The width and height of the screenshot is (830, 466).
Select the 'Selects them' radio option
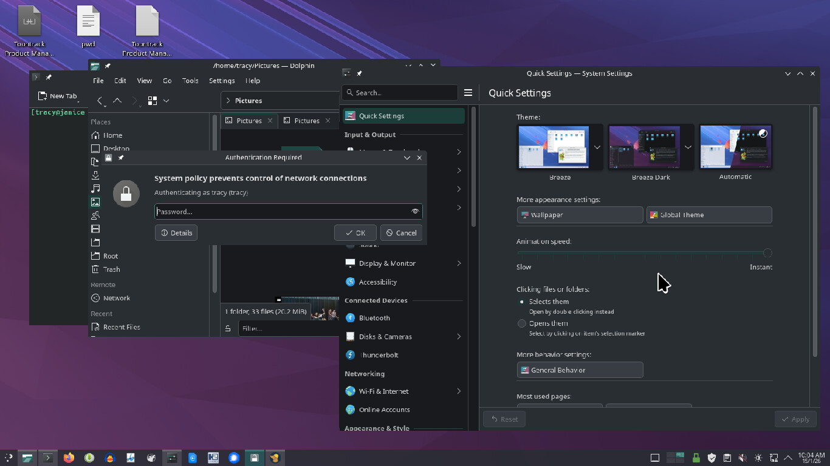point(521,302)
